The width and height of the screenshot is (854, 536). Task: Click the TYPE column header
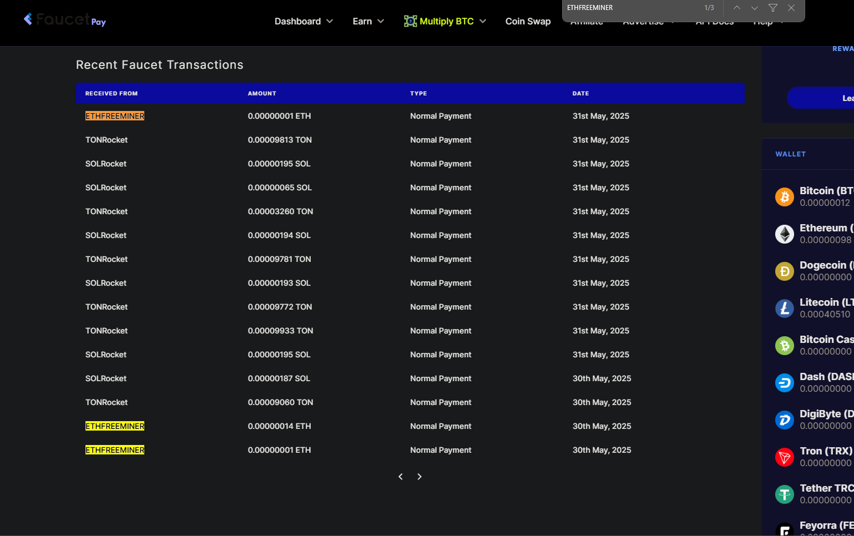418,93
